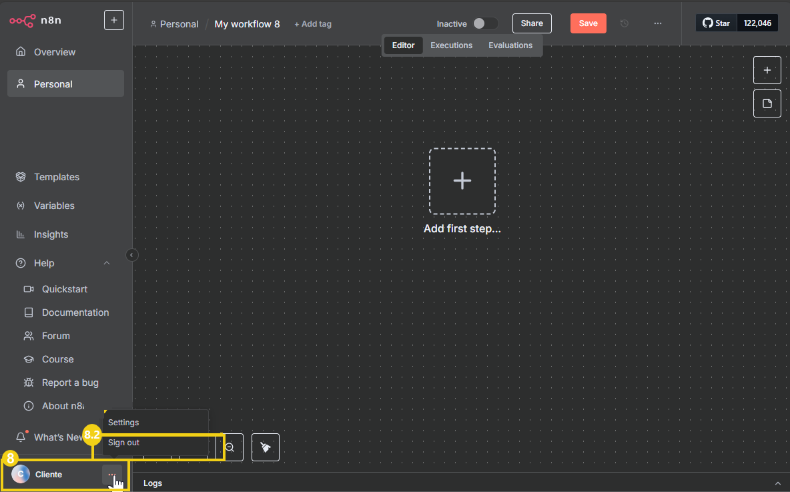
Task: Open workflow history icon
Action: (625, 23)
